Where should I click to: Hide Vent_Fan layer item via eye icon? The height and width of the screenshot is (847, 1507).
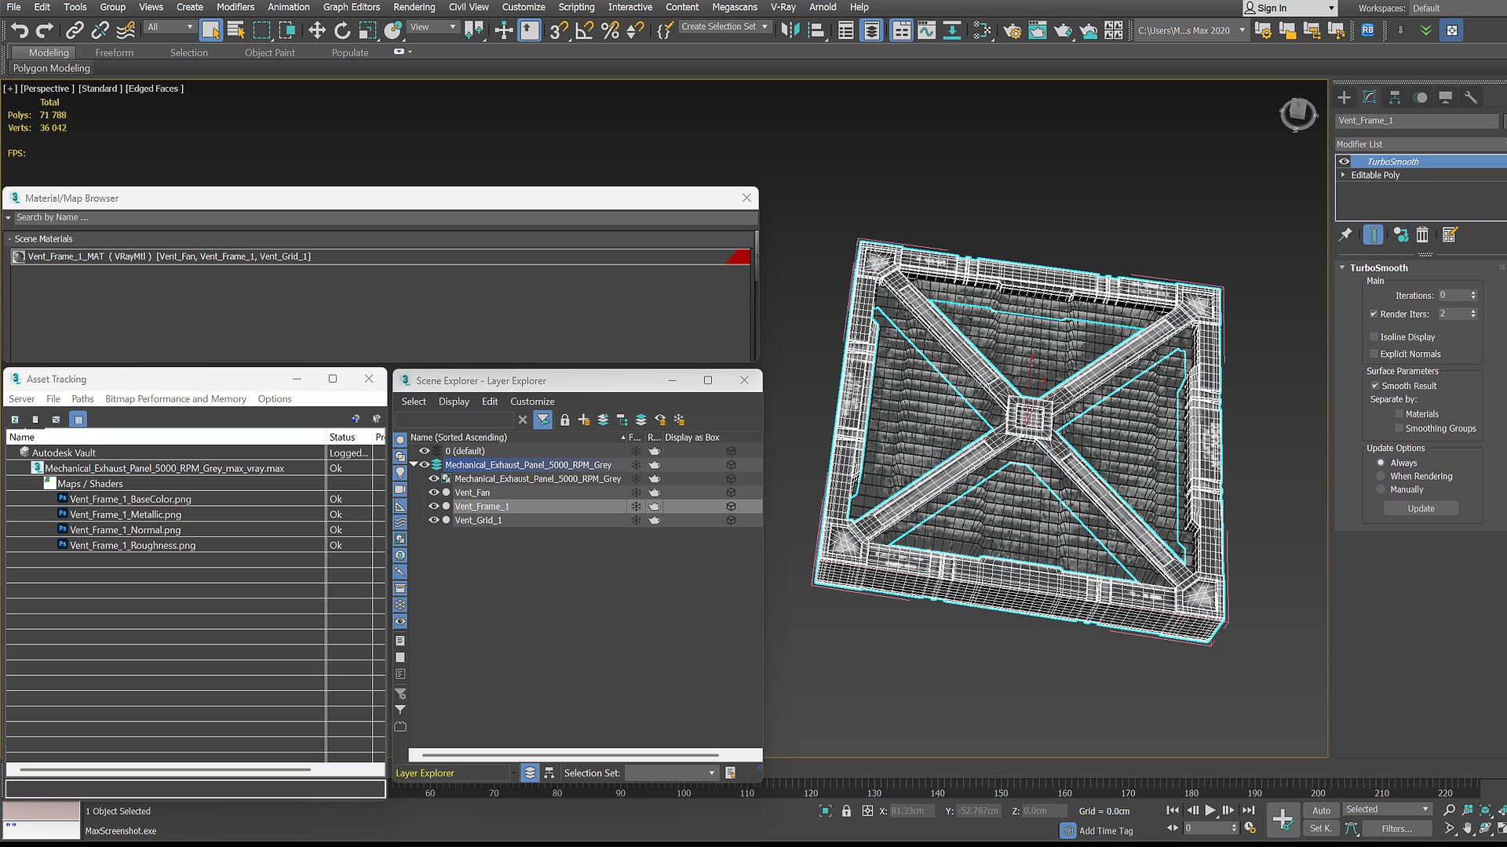point(433,493)
